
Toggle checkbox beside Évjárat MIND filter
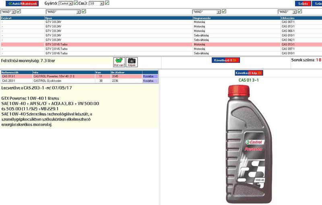tap(19, 11)
